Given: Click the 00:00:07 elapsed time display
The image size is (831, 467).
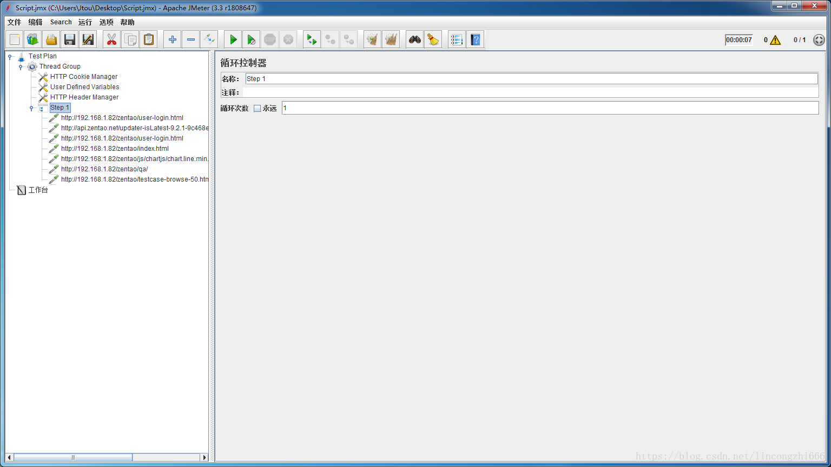Looking at the screenshot, I should tap(739, 40).
